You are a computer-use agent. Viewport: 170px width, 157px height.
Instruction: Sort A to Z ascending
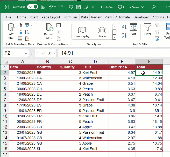(x=124, y=27)
